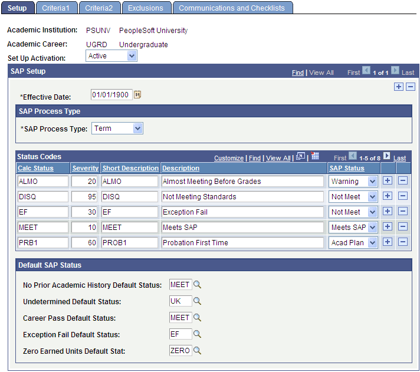420x372 pixels.
Task: Click the Zero Earned Units ZERO field
Action: pyautogui.click(x=181, y=351)
